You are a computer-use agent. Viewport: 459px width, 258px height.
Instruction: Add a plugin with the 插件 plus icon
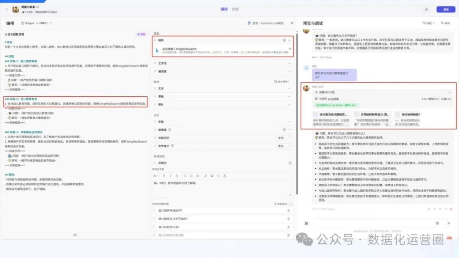coord(289,40)
